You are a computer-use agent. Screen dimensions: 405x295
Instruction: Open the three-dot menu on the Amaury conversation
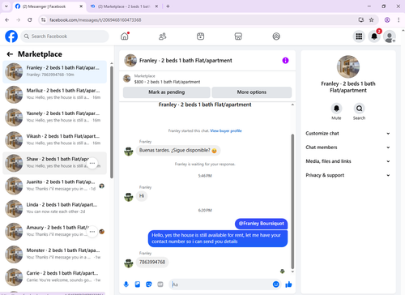[x=92, y=232]
